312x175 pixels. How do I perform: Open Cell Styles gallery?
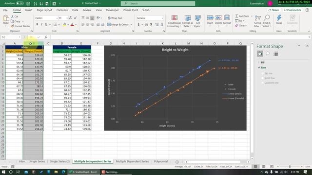click(198, 21)
